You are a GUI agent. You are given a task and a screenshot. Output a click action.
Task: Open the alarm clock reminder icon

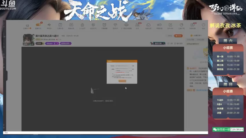tap(104, 25)
